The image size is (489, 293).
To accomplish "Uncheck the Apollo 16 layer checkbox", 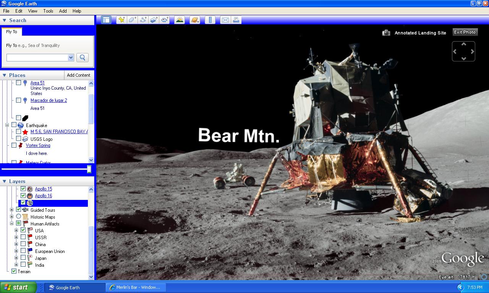I will coord(23,196).
